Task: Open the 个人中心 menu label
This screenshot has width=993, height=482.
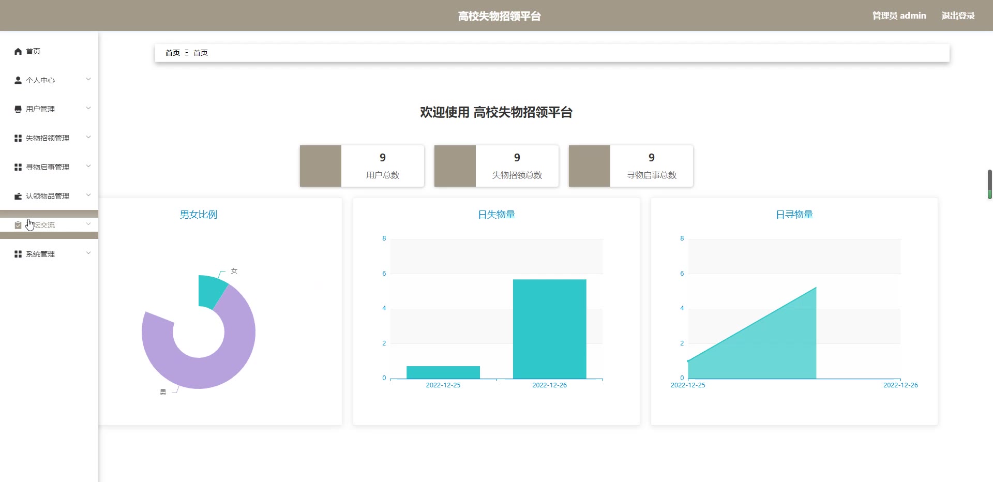Action: tap(40, 80)
